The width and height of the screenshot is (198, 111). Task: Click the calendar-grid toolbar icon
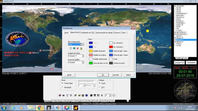click(95, 95)
